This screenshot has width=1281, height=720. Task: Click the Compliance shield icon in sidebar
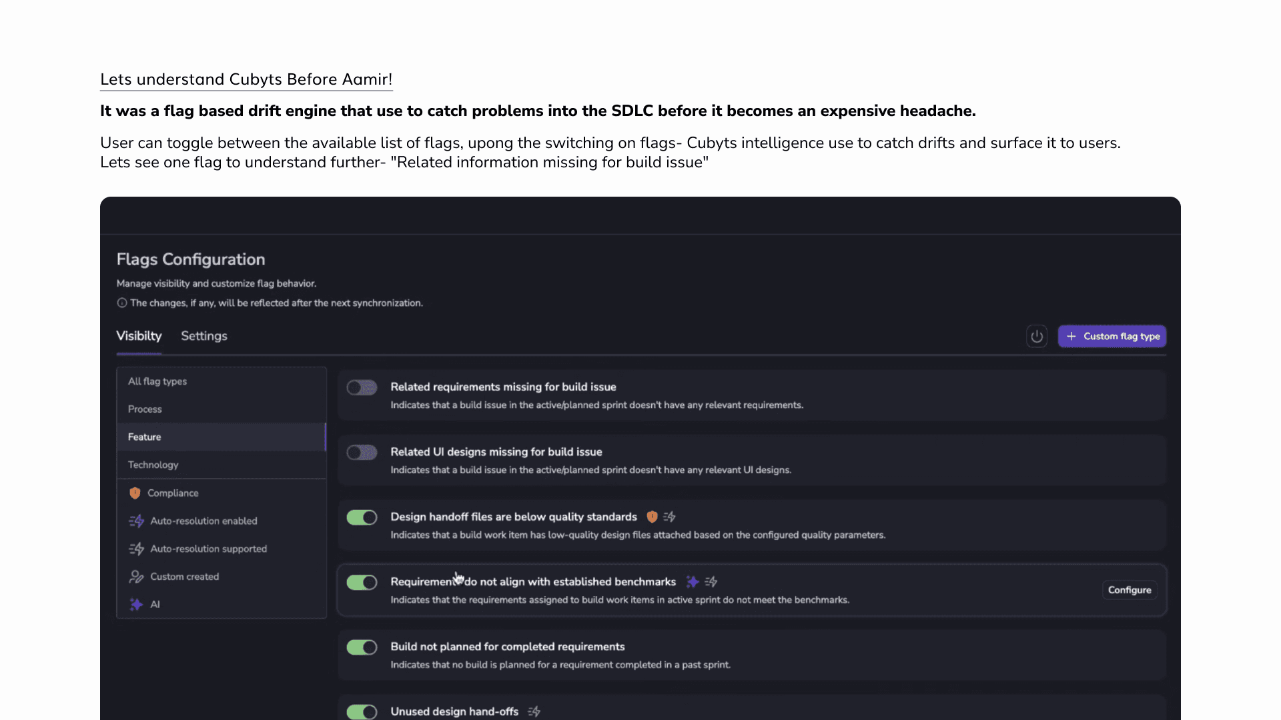[x=135, y=493]
